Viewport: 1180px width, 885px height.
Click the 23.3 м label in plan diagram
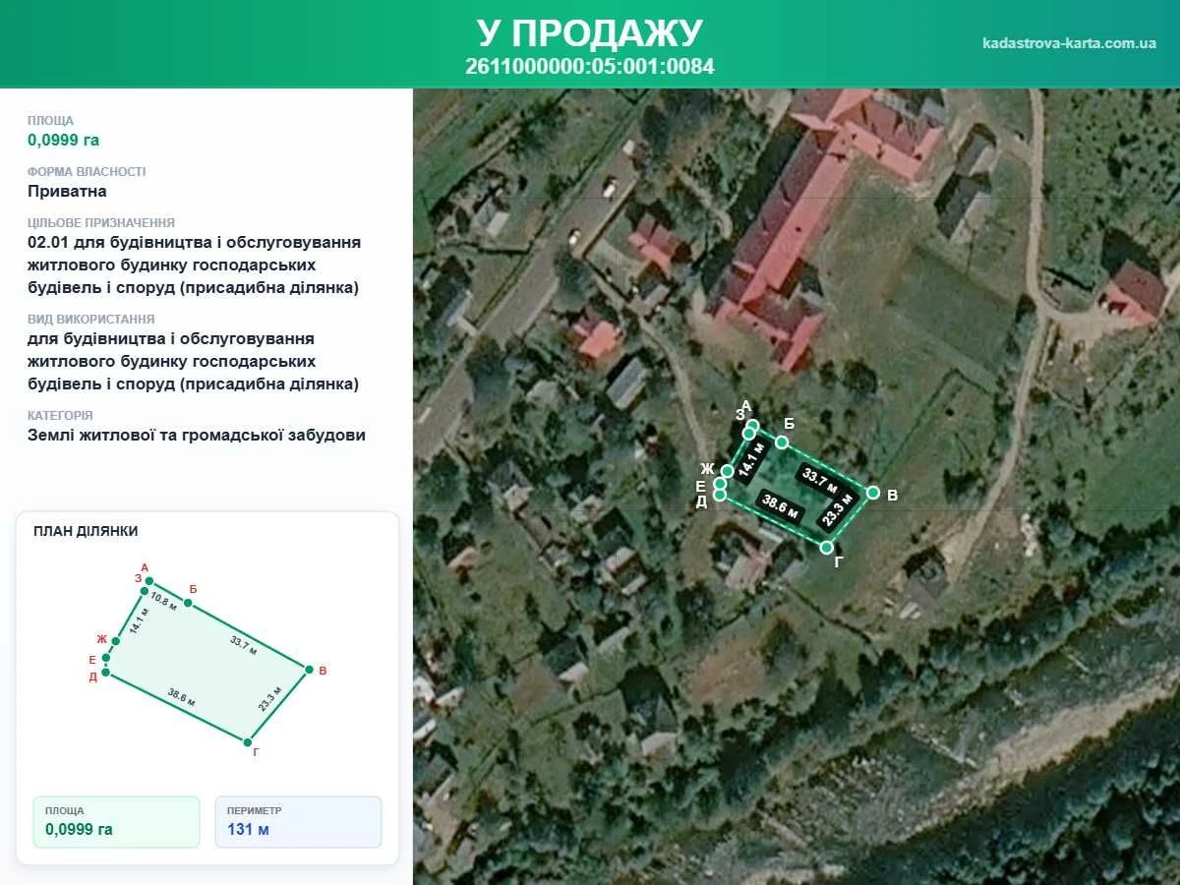point(270,699)
